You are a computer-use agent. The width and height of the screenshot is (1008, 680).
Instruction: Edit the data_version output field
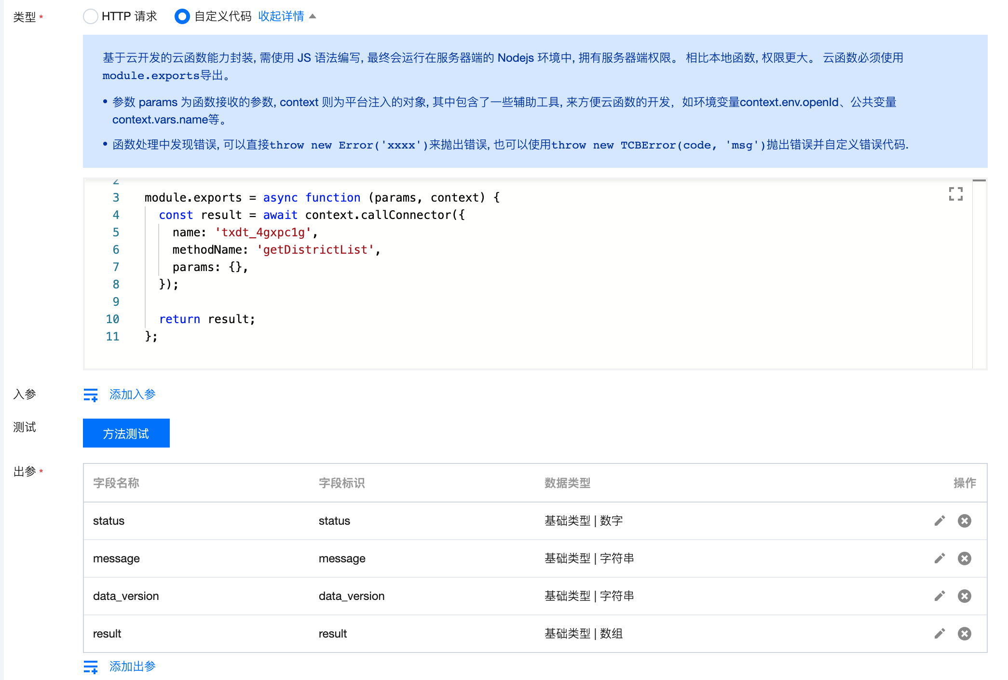pyautogui.click(x=940, y=596)
